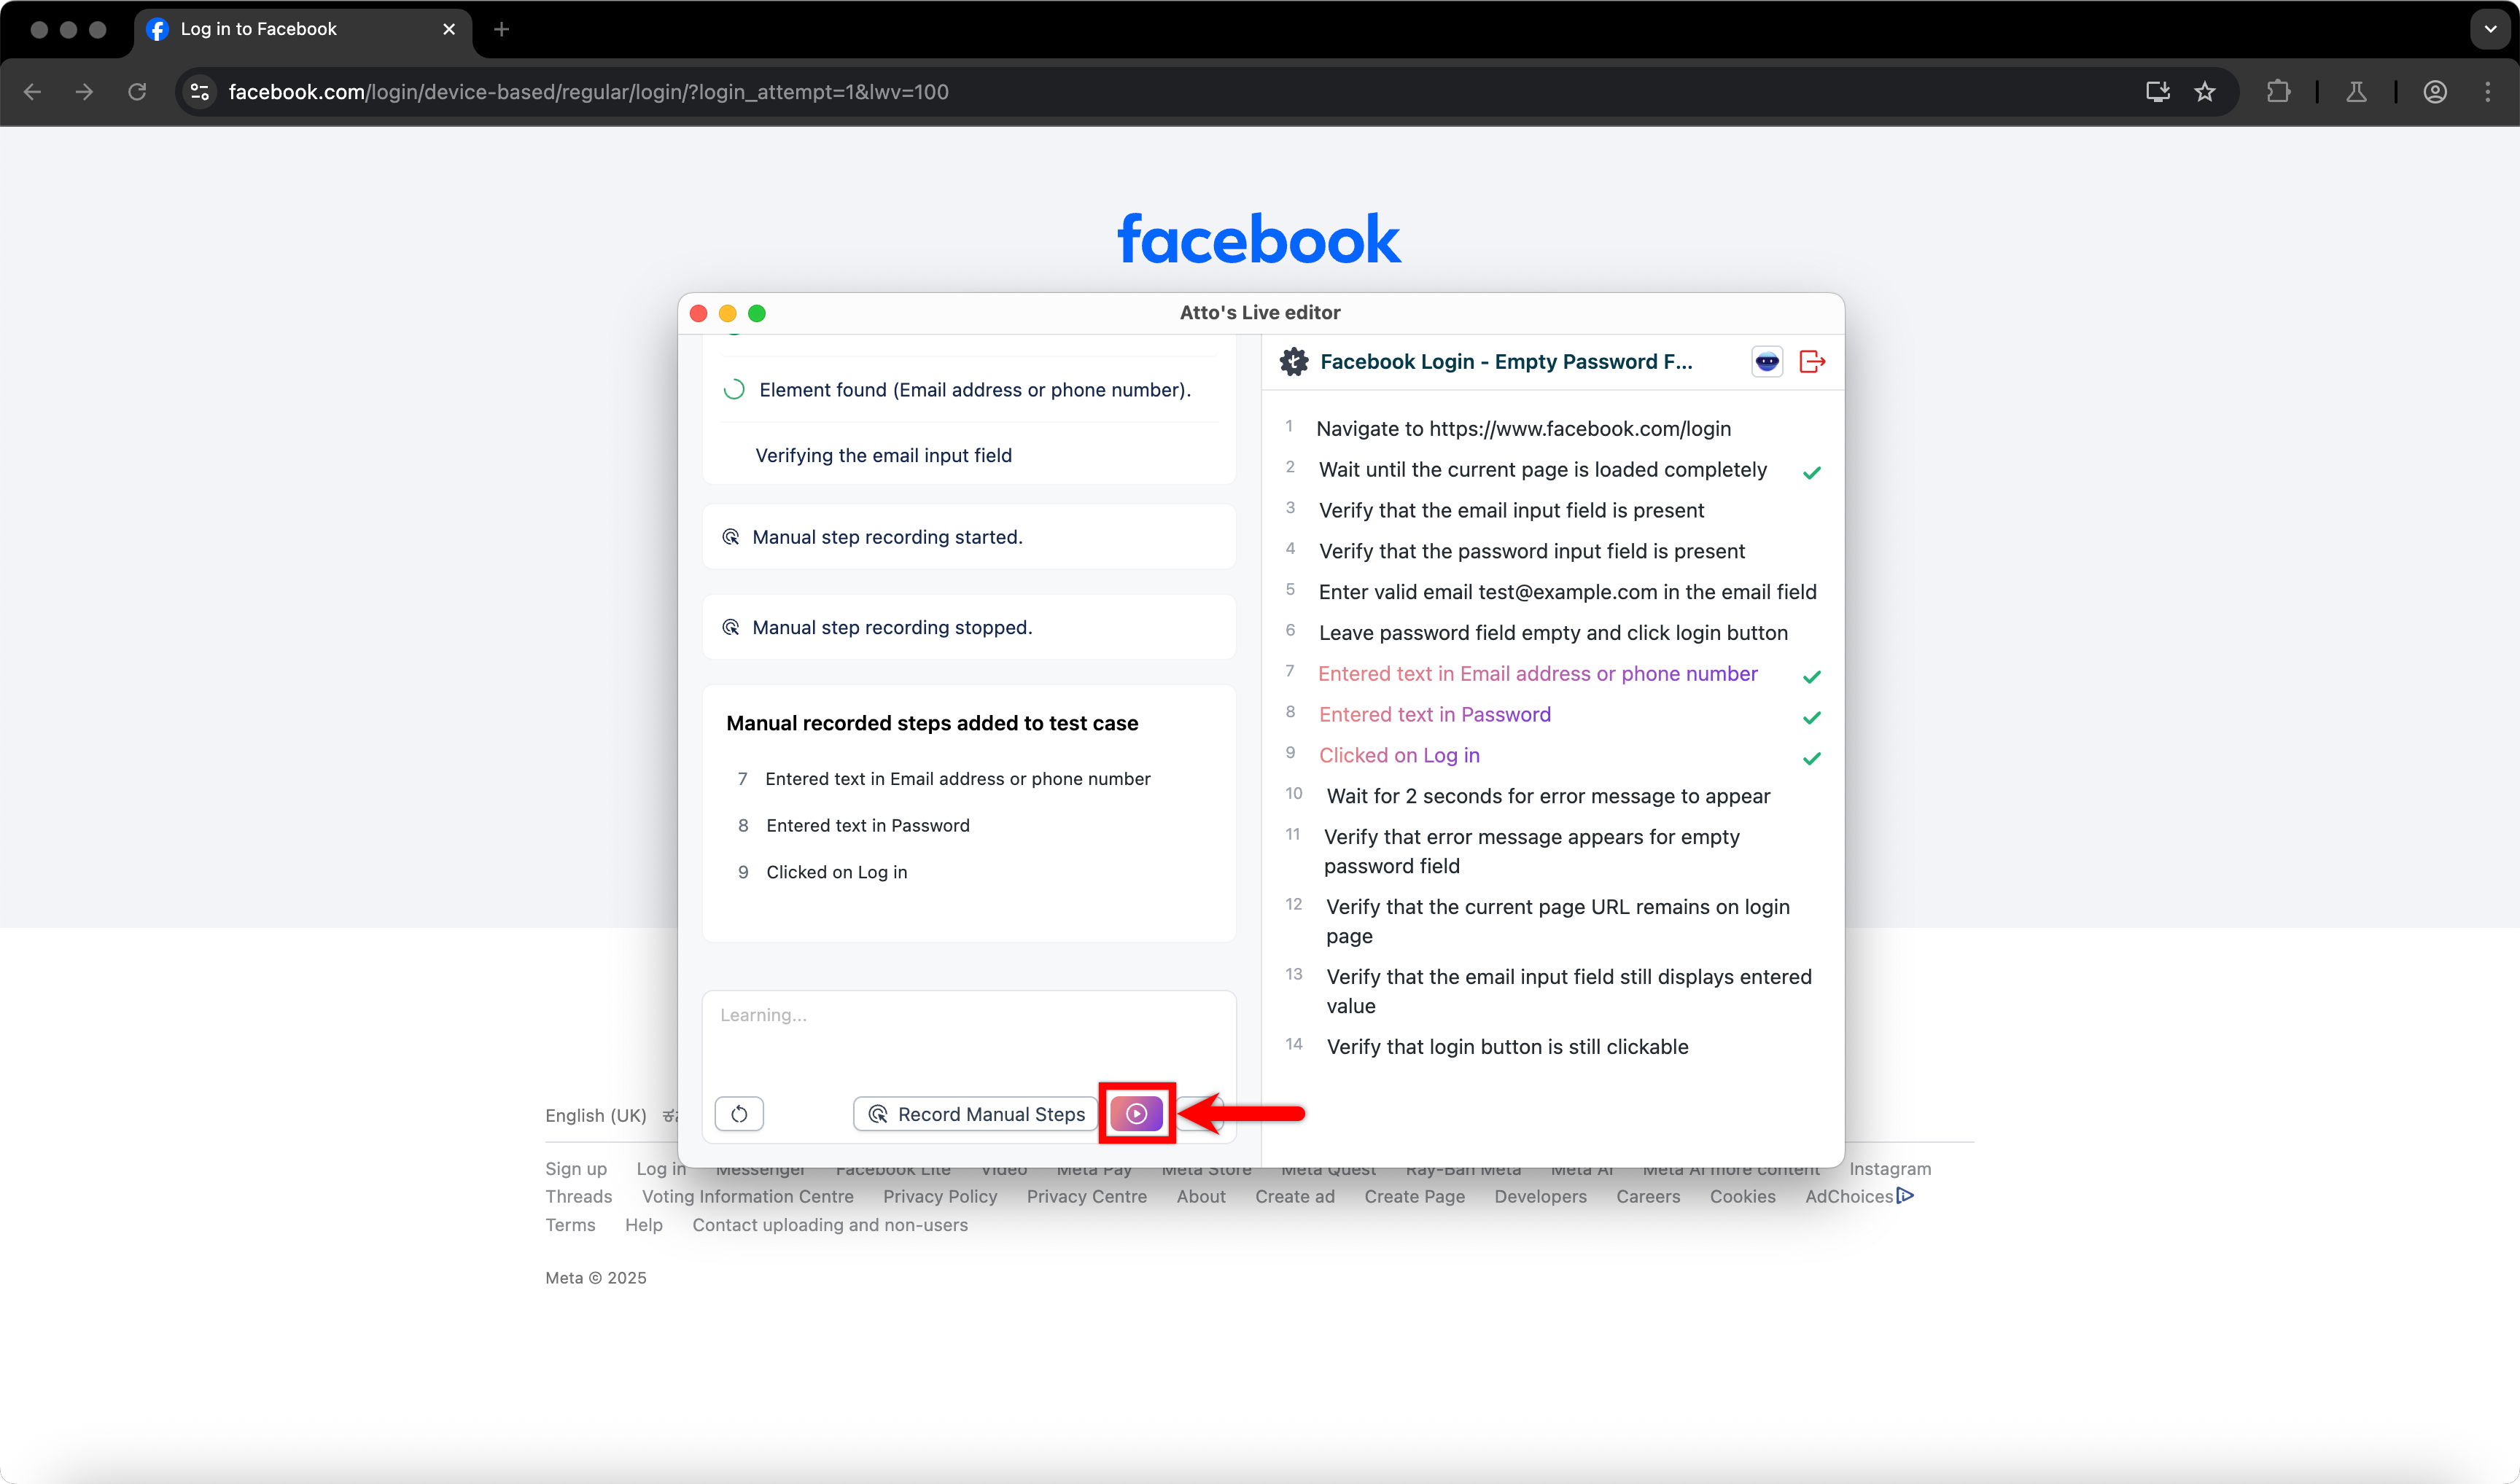View site information in address bar
This screenshot has width=2520, height=1484.
200,92
